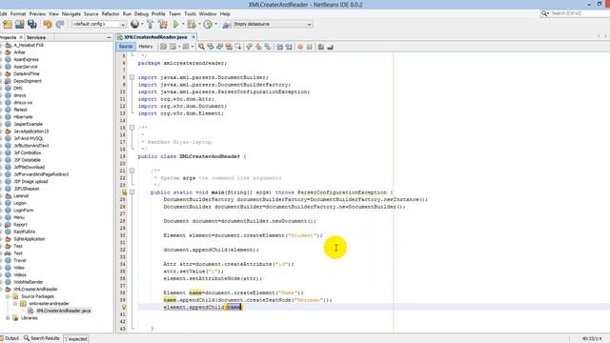
Task: Toggle Highlight Search in the editor toolbar
Action: click(x=229, y=47)
